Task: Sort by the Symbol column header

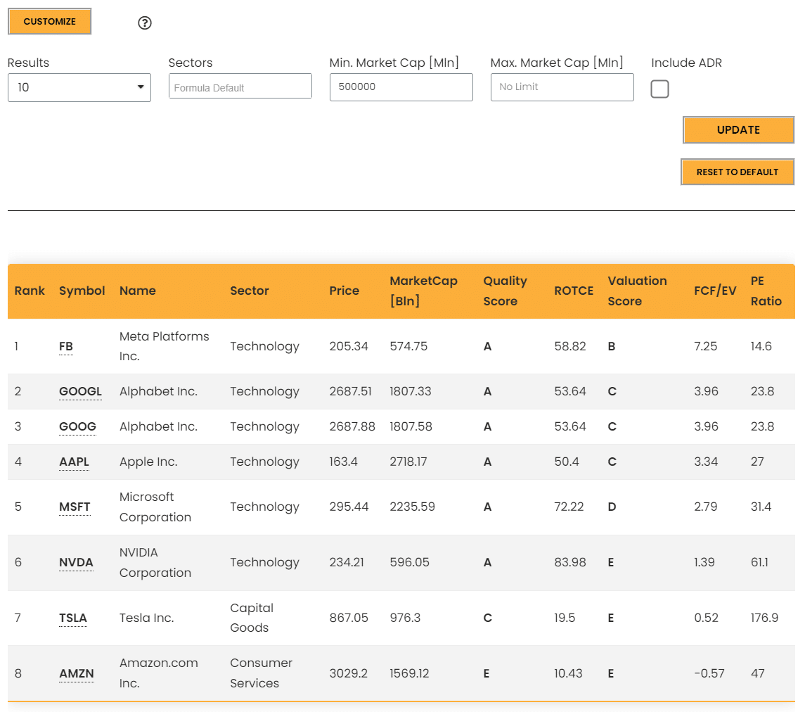Action: click(82, 291)
